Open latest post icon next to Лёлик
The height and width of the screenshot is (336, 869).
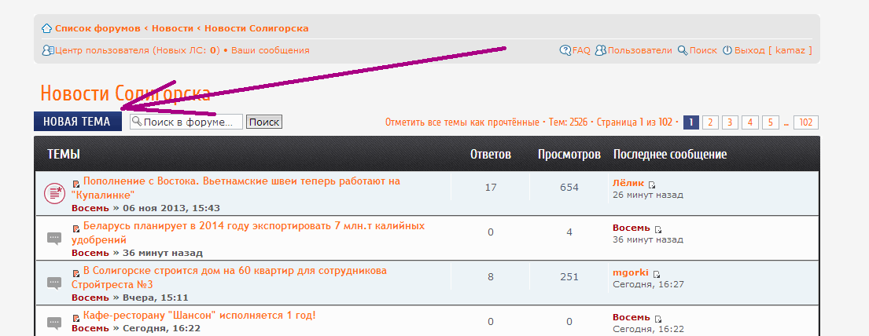click(653, 184)
